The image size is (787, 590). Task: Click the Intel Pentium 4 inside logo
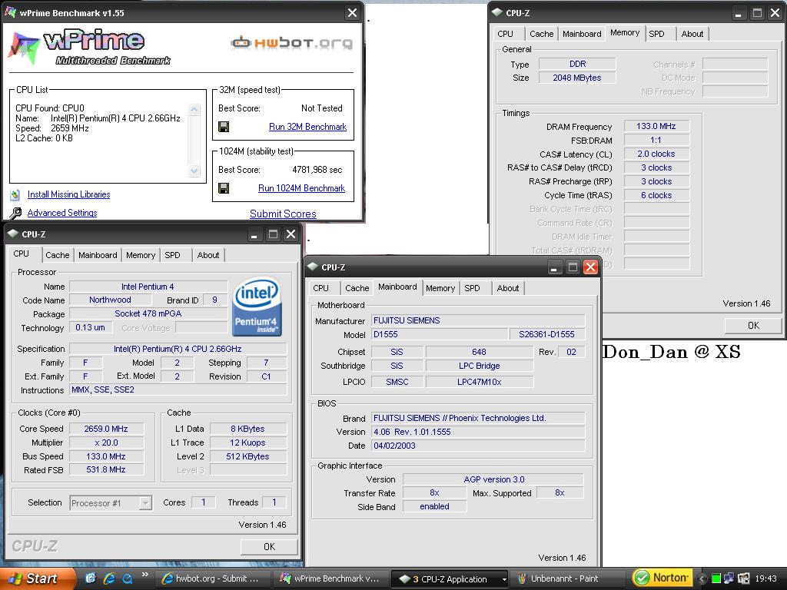click(x=257, y=307)
